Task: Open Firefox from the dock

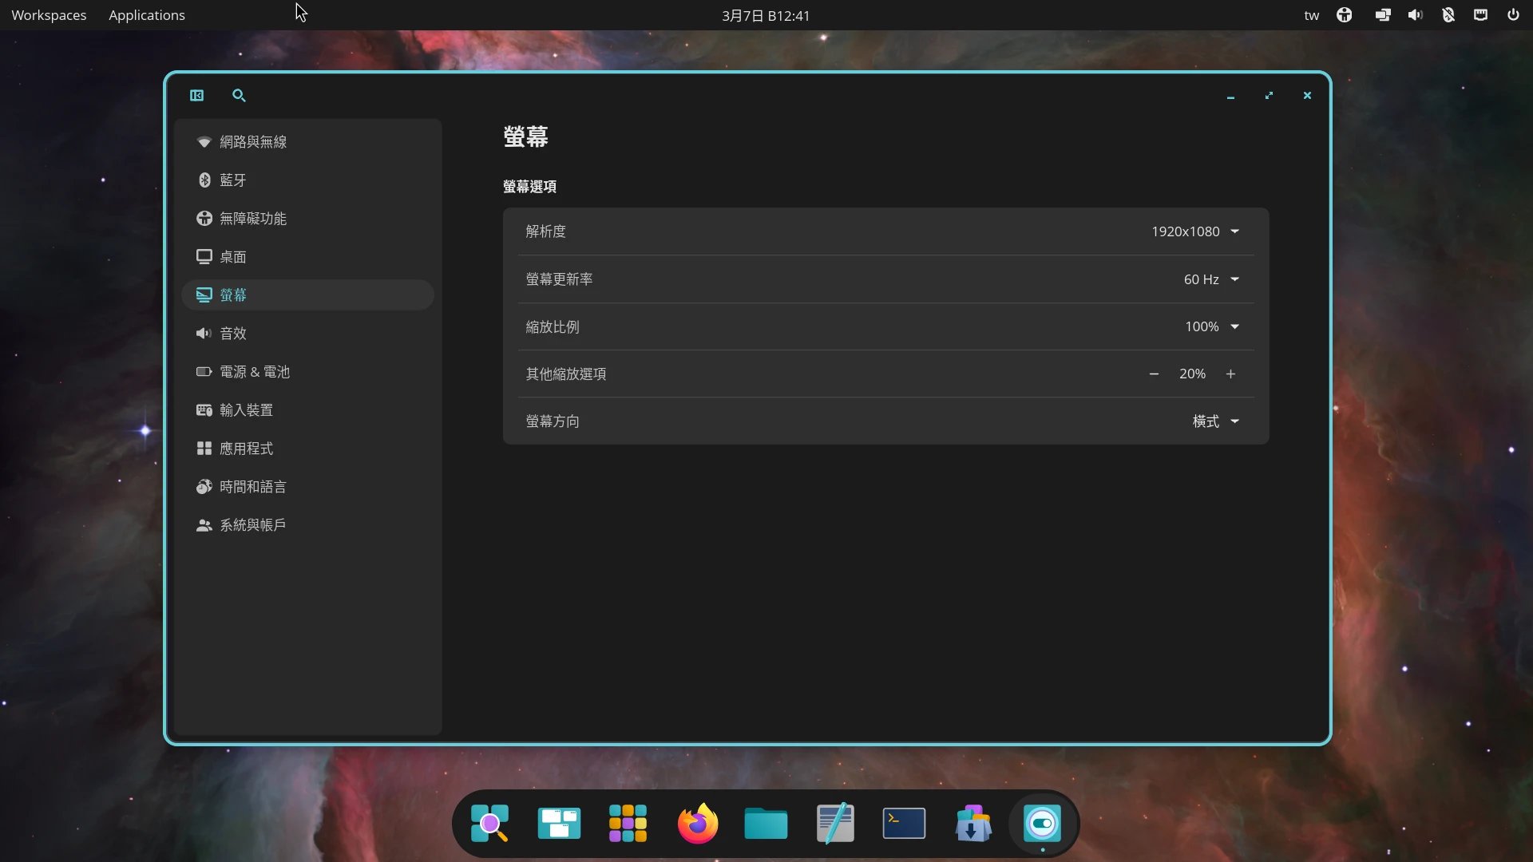Action: (x=697, y=824)
